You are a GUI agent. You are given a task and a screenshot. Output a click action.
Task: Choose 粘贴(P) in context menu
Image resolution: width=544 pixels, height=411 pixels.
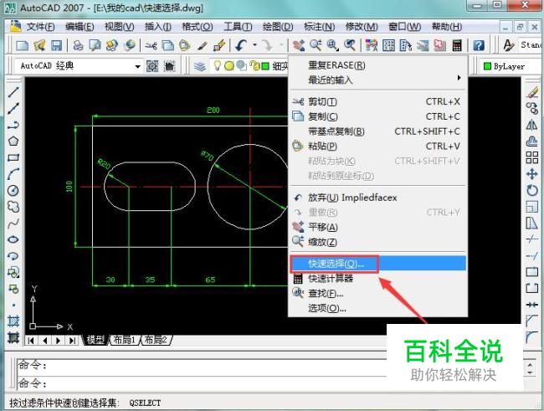[378, 146]
